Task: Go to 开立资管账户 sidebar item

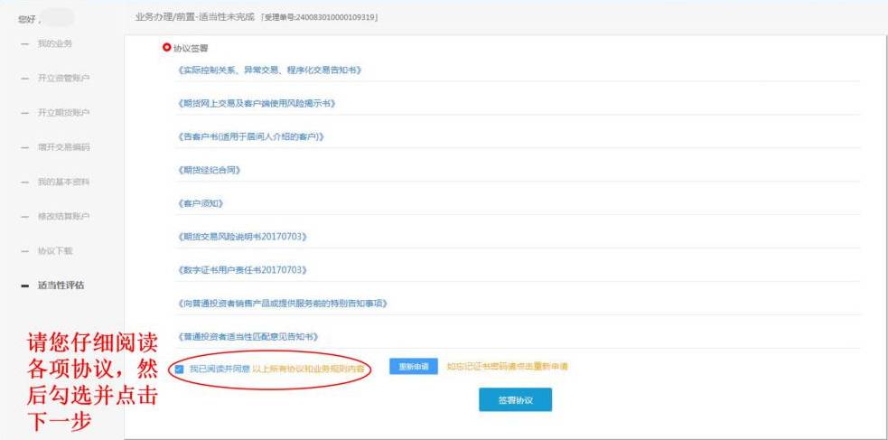Action: pyautogui.click(x=63, y=78)
